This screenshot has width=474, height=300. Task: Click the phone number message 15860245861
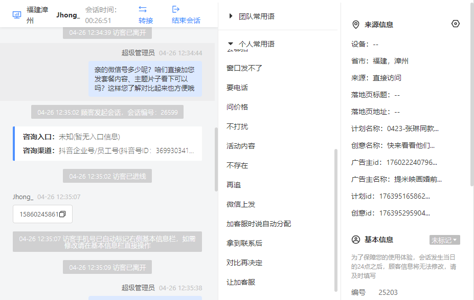42,215
